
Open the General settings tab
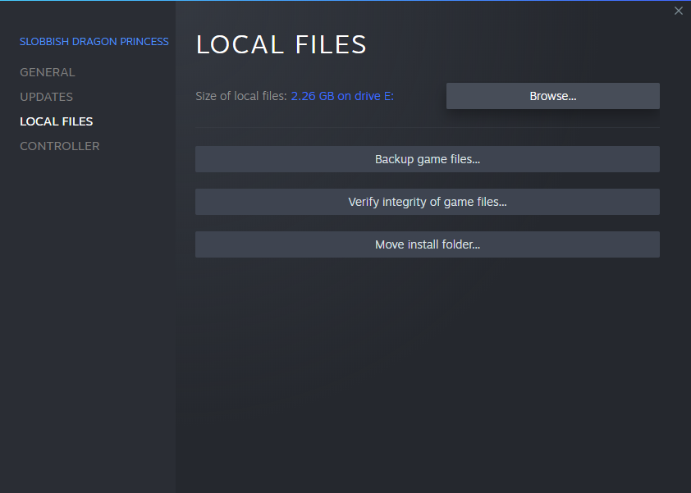coord(48,72)
